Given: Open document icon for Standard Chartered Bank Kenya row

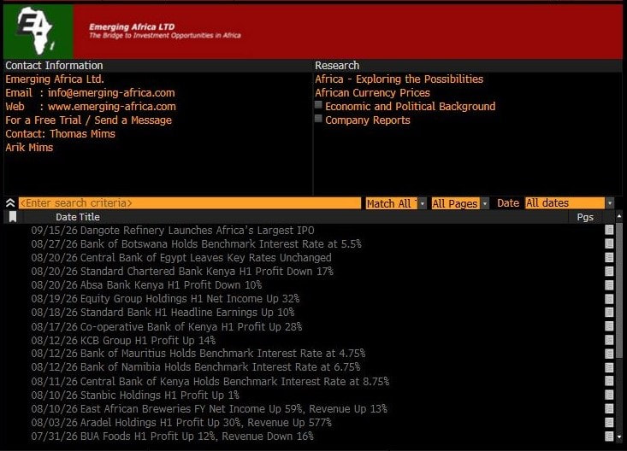Looking at the screenshot, I should (x=609, y=271).
